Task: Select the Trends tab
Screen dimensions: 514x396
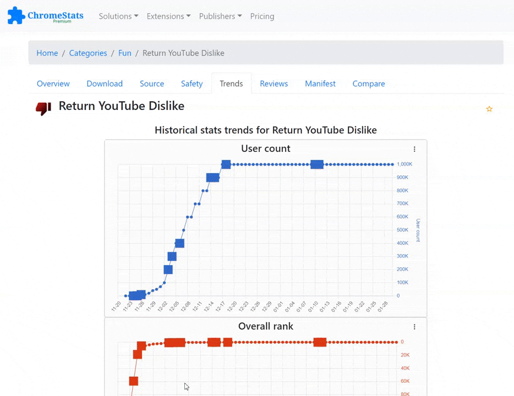Action: pos(231,84)
